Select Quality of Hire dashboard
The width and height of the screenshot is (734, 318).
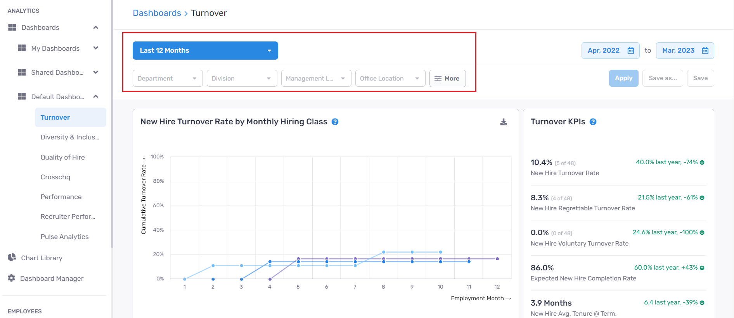coord(62,157)
